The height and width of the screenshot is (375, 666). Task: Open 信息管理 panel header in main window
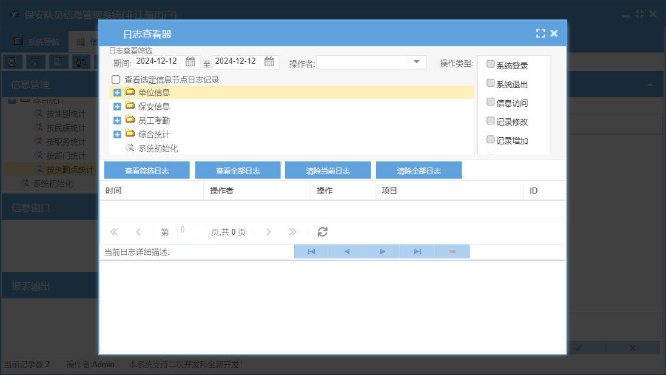click(50, 84)
